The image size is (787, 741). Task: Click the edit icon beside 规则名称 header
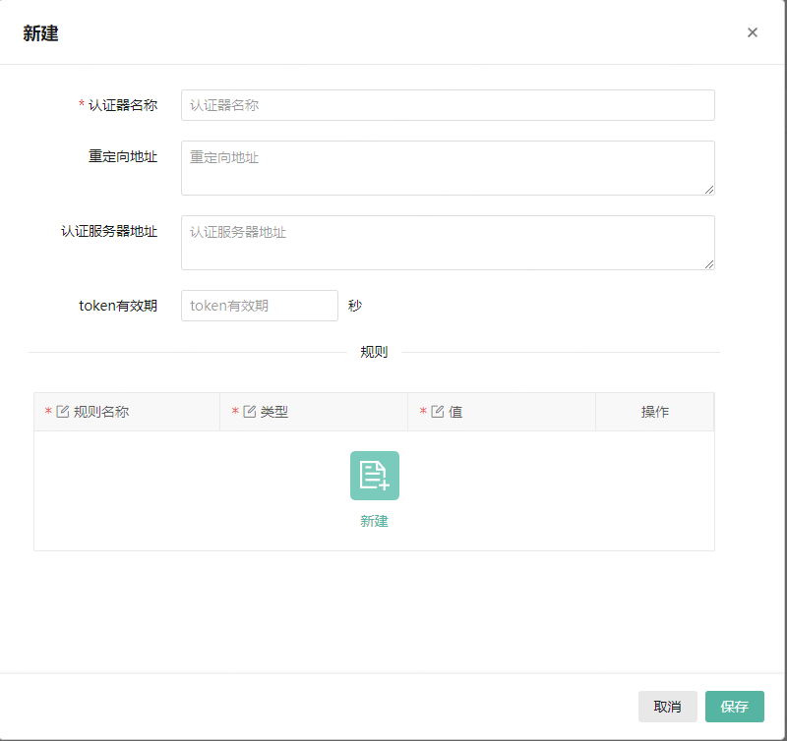(x=63, y=412)
